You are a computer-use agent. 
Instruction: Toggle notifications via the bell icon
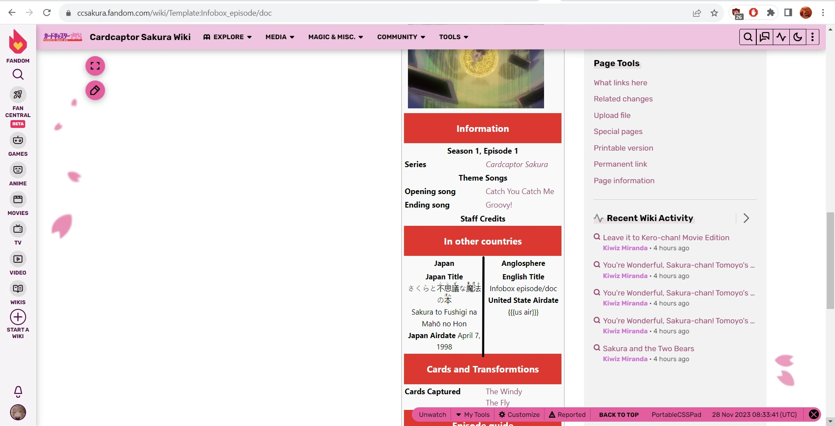coord(17,391)
